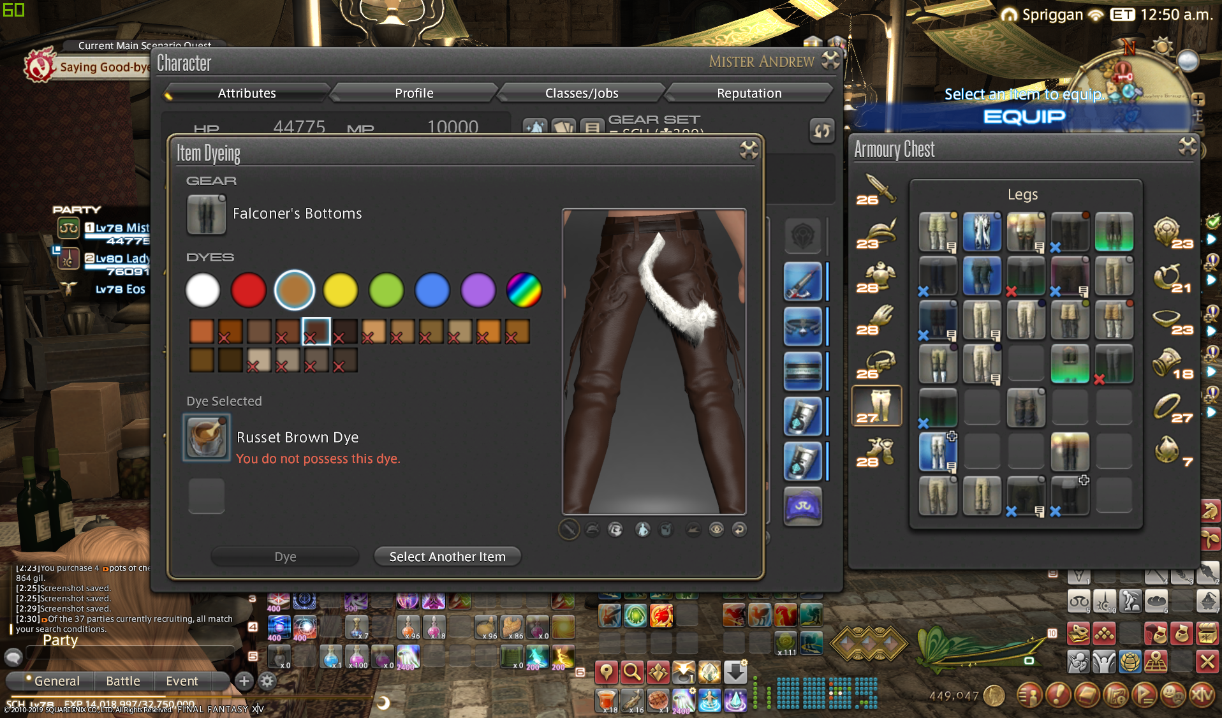The image size is (1222, 718).
Task: Open the System XIV menu icon
Action: tap(1202, 695)
